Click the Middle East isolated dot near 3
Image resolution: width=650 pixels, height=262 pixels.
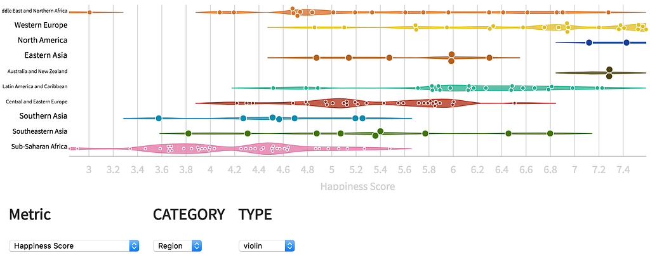pyautogui.click(x=89, y=13)
